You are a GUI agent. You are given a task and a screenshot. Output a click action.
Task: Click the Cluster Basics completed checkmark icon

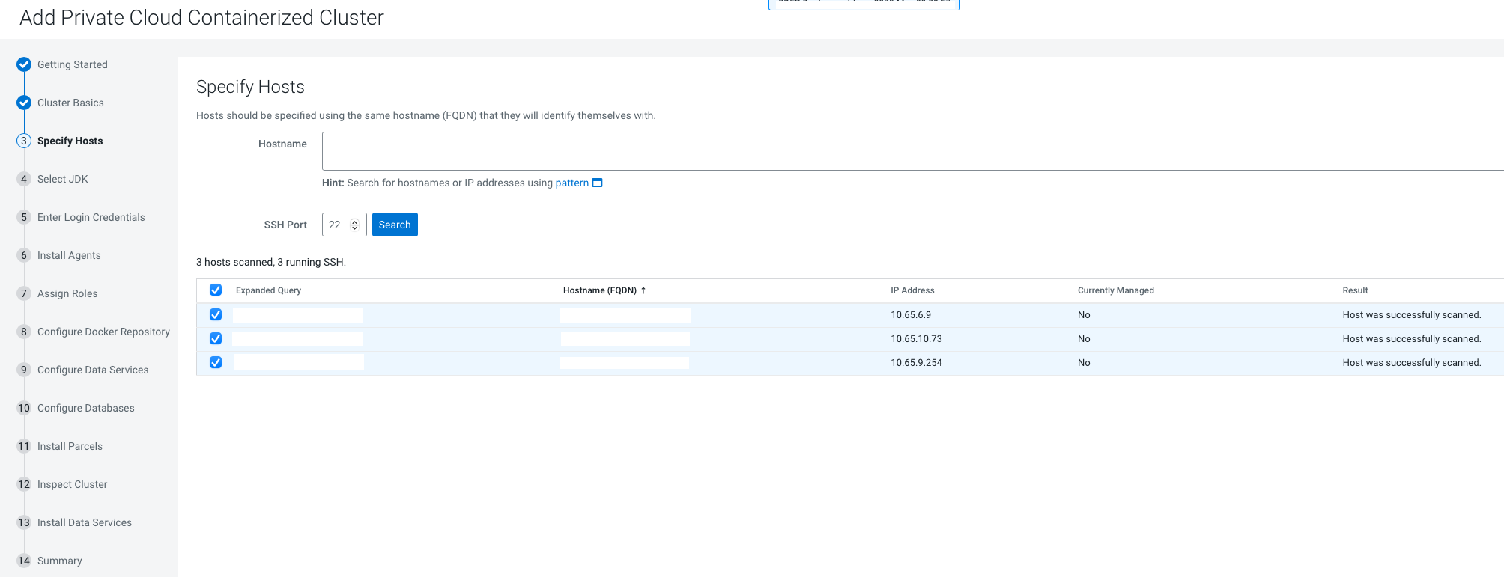24,103
